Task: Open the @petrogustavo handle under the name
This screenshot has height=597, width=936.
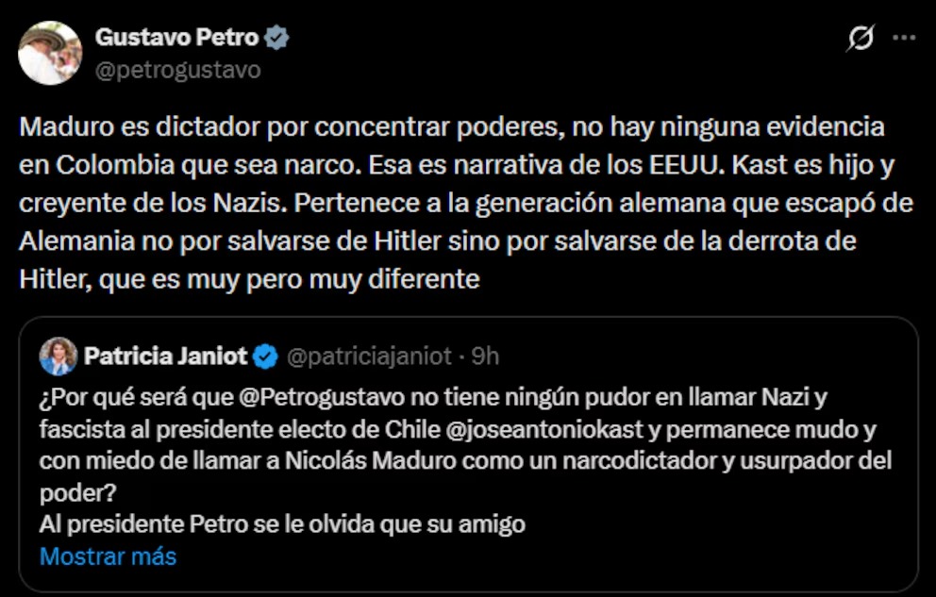Action: point(177,70)
